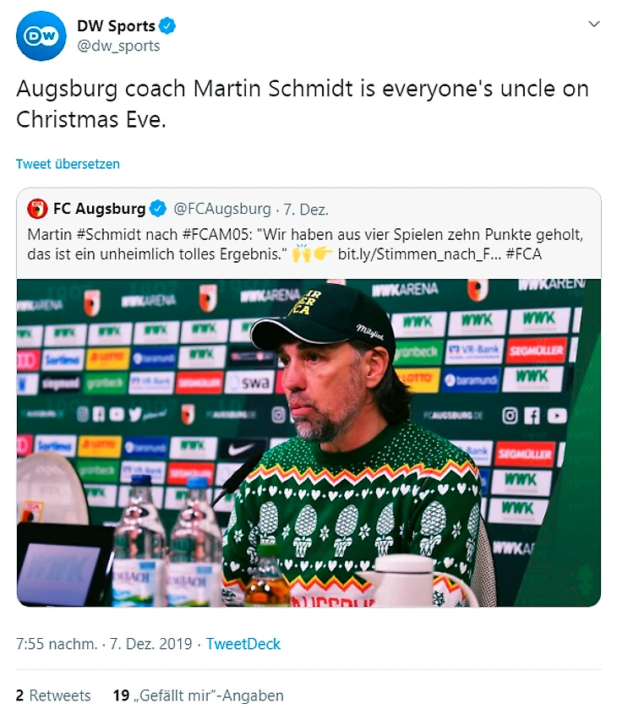The width and height of the screenshot is (617, 720).
Task: Open the tweet options chevron menu
Action: tap(594, 25)
